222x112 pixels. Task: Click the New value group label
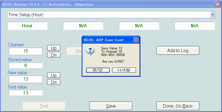tap(17, 73)
